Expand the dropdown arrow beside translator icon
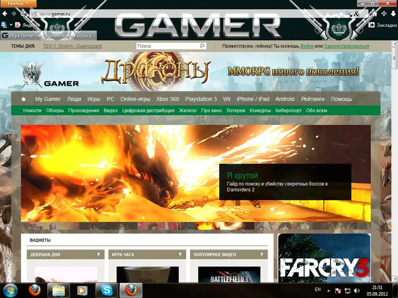398x298 pixels. (x=11, y=25)
